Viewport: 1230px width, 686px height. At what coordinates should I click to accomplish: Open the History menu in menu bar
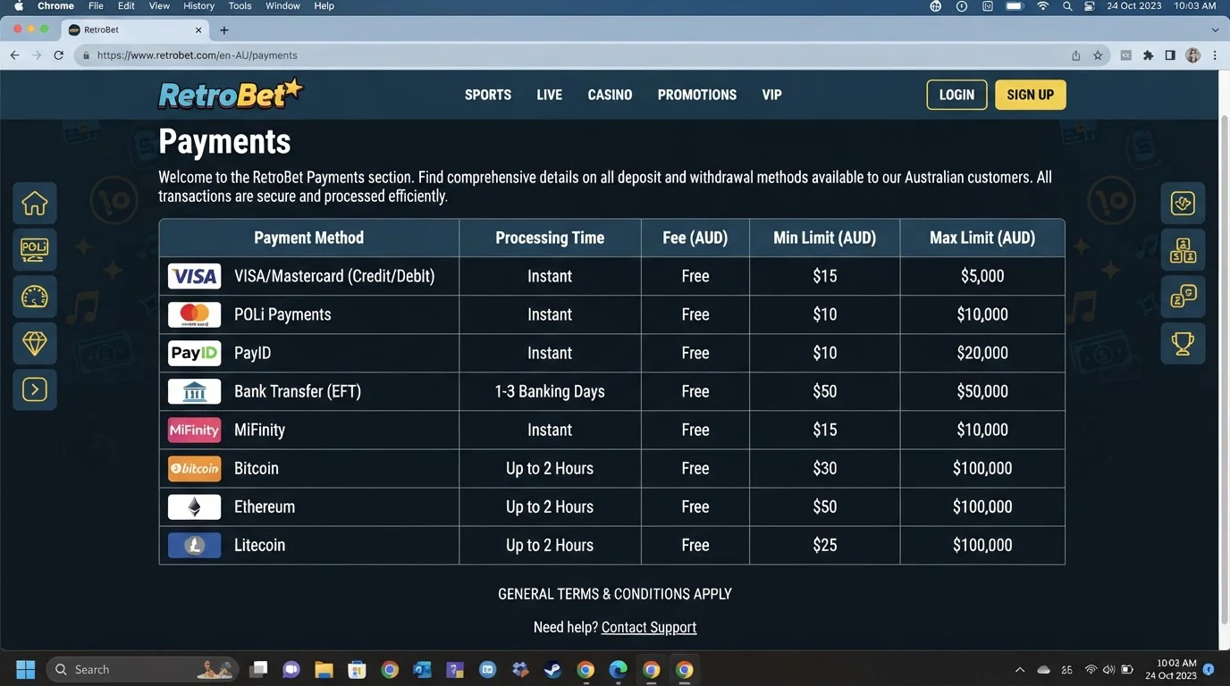pyautogui.click(x=198, y=6)
